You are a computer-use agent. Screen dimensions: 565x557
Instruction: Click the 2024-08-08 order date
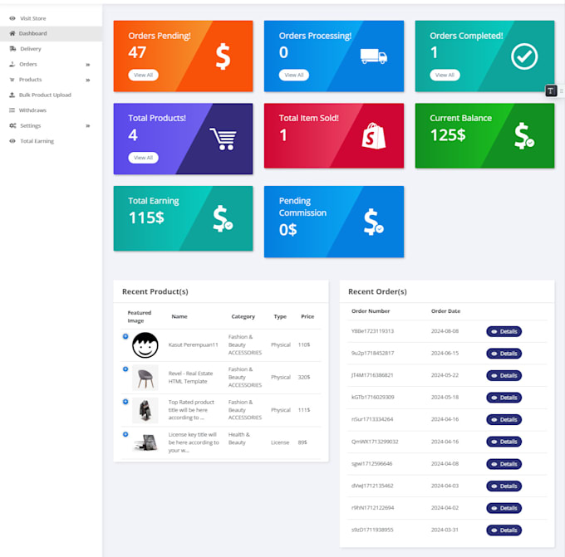point(445,331)
